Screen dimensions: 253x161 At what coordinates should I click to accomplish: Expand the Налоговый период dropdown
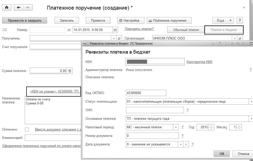click(176, 127)
